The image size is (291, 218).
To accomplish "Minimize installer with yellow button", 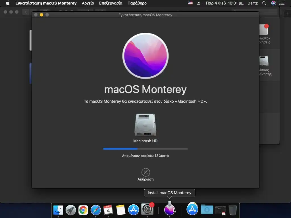I will tap(41, 15).
